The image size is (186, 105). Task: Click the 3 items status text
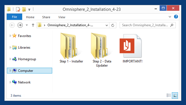(16, 95)
